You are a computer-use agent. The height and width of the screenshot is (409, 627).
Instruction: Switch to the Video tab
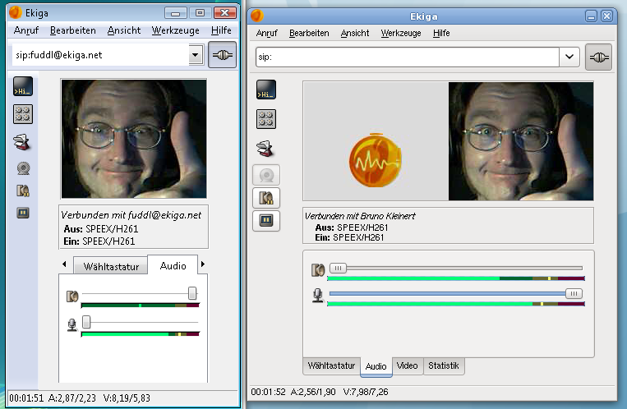[407, 365]
